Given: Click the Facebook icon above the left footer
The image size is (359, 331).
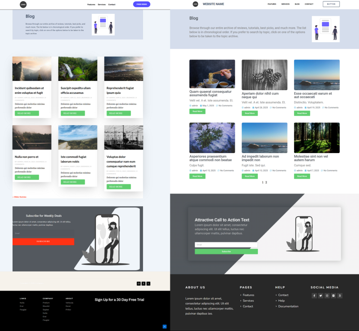Looking at the screenshot, I should tap(143, 283).
